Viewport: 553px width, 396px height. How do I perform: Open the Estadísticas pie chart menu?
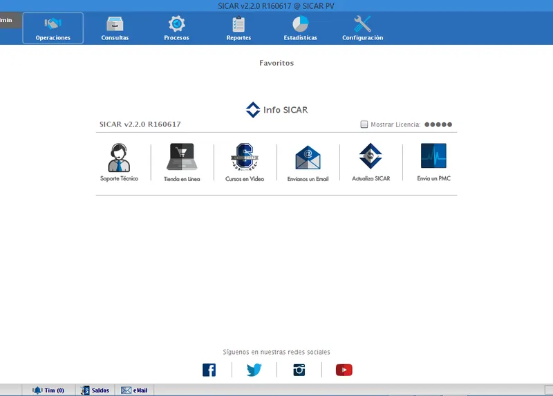301,28
